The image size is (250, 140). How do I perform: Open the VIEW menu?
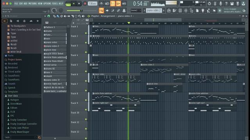40,3
